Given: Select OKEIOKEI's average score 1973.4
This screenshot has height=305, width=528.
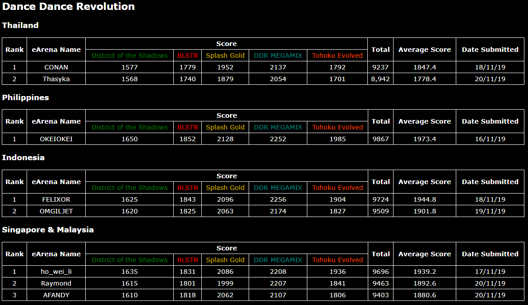Looking at the screenshot, I should [x=424, y=139].
